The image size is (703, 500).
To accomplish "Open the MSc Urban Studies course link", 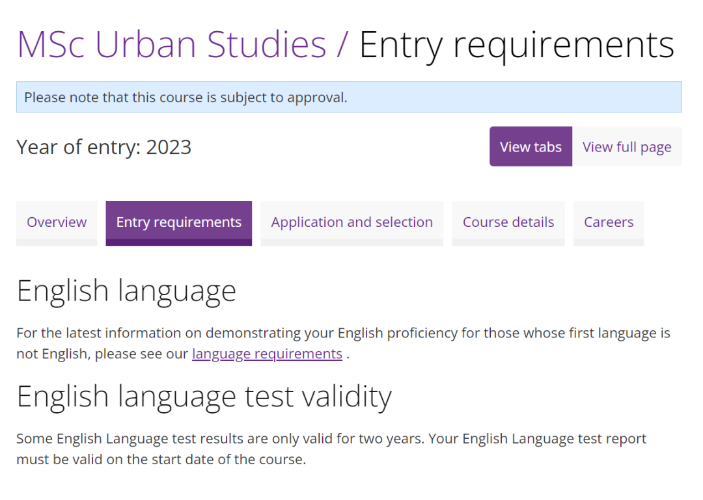I will (x=171, y=44).
